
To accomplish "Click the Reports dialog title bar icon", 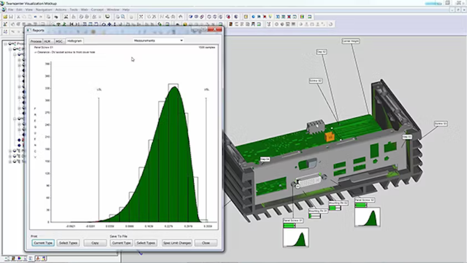I will 29,29.
